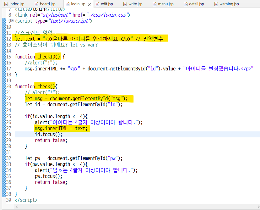Click line number 28 in the gutter

click(8, 135)
